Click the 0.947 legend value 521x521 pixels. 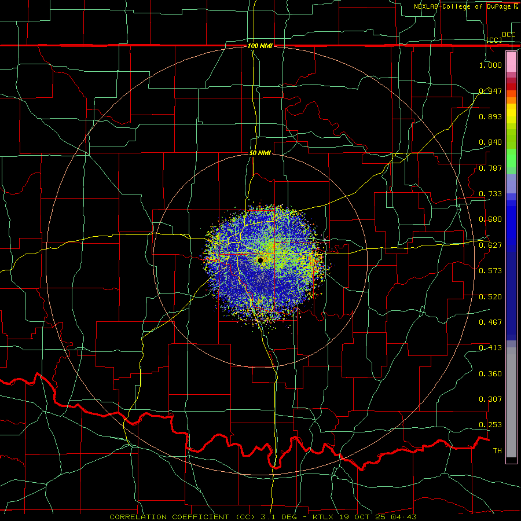pos(490,91)
